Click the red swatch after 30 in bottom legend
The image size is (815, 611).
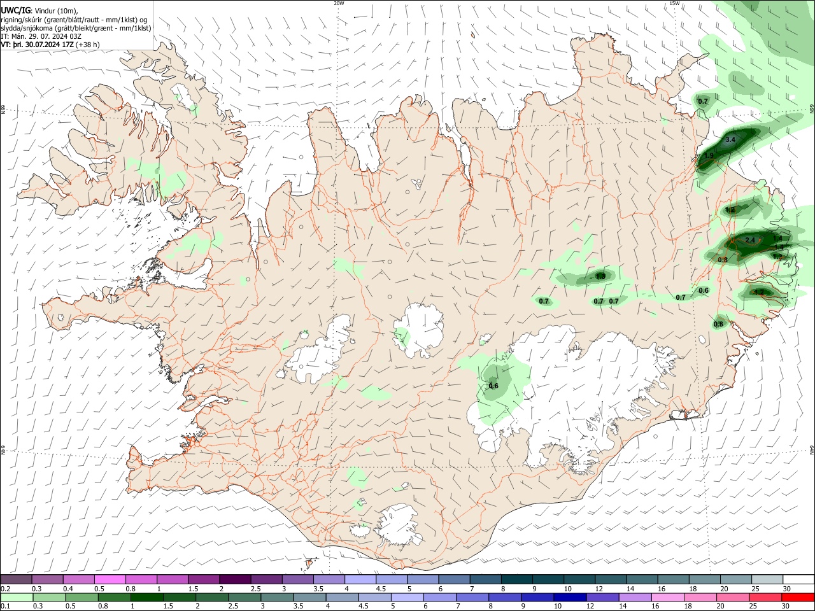[x=797, y=598]
